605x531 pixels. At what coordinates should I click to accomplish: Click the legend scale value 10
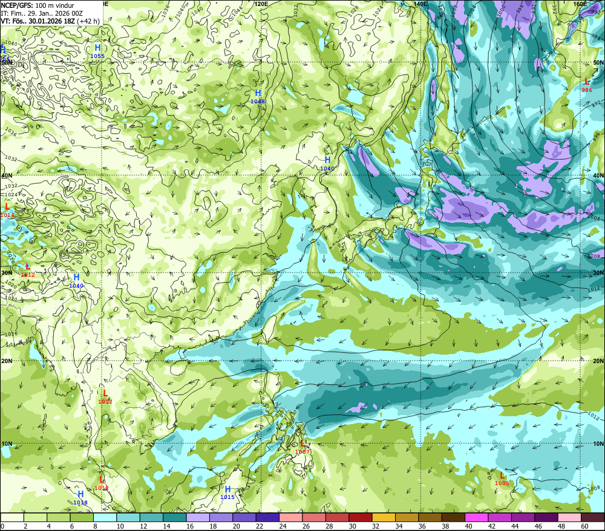[120, 526]
